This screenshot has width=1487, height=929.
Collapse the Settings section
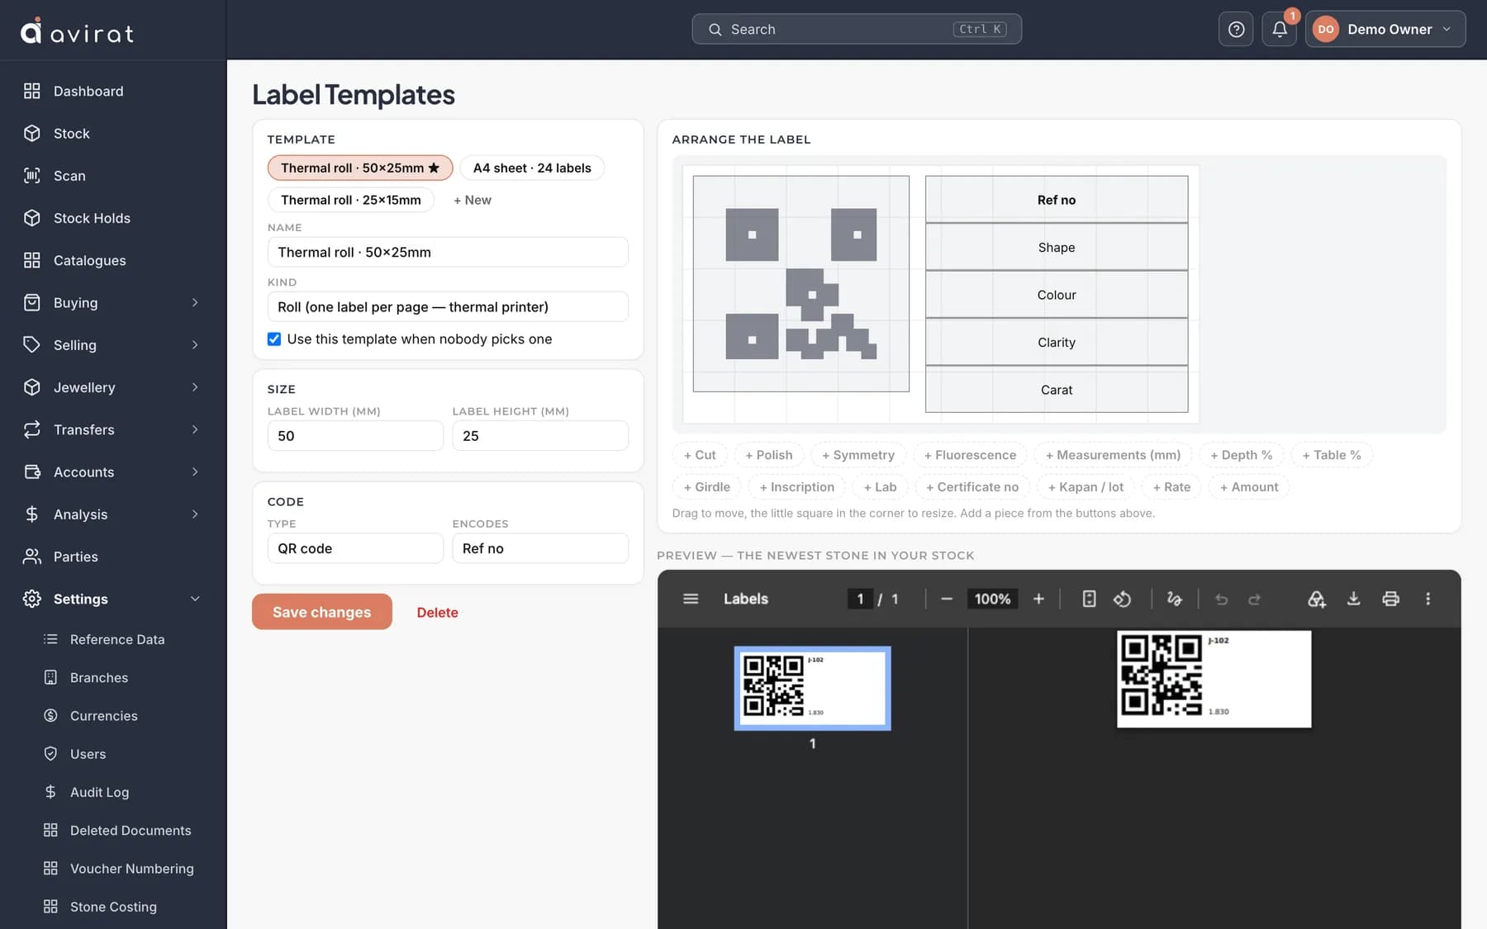click(x=113, y=599)
